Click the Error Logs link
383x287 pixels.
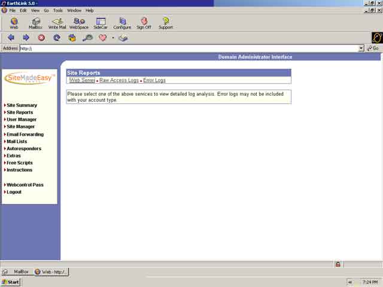coord(154,80)
